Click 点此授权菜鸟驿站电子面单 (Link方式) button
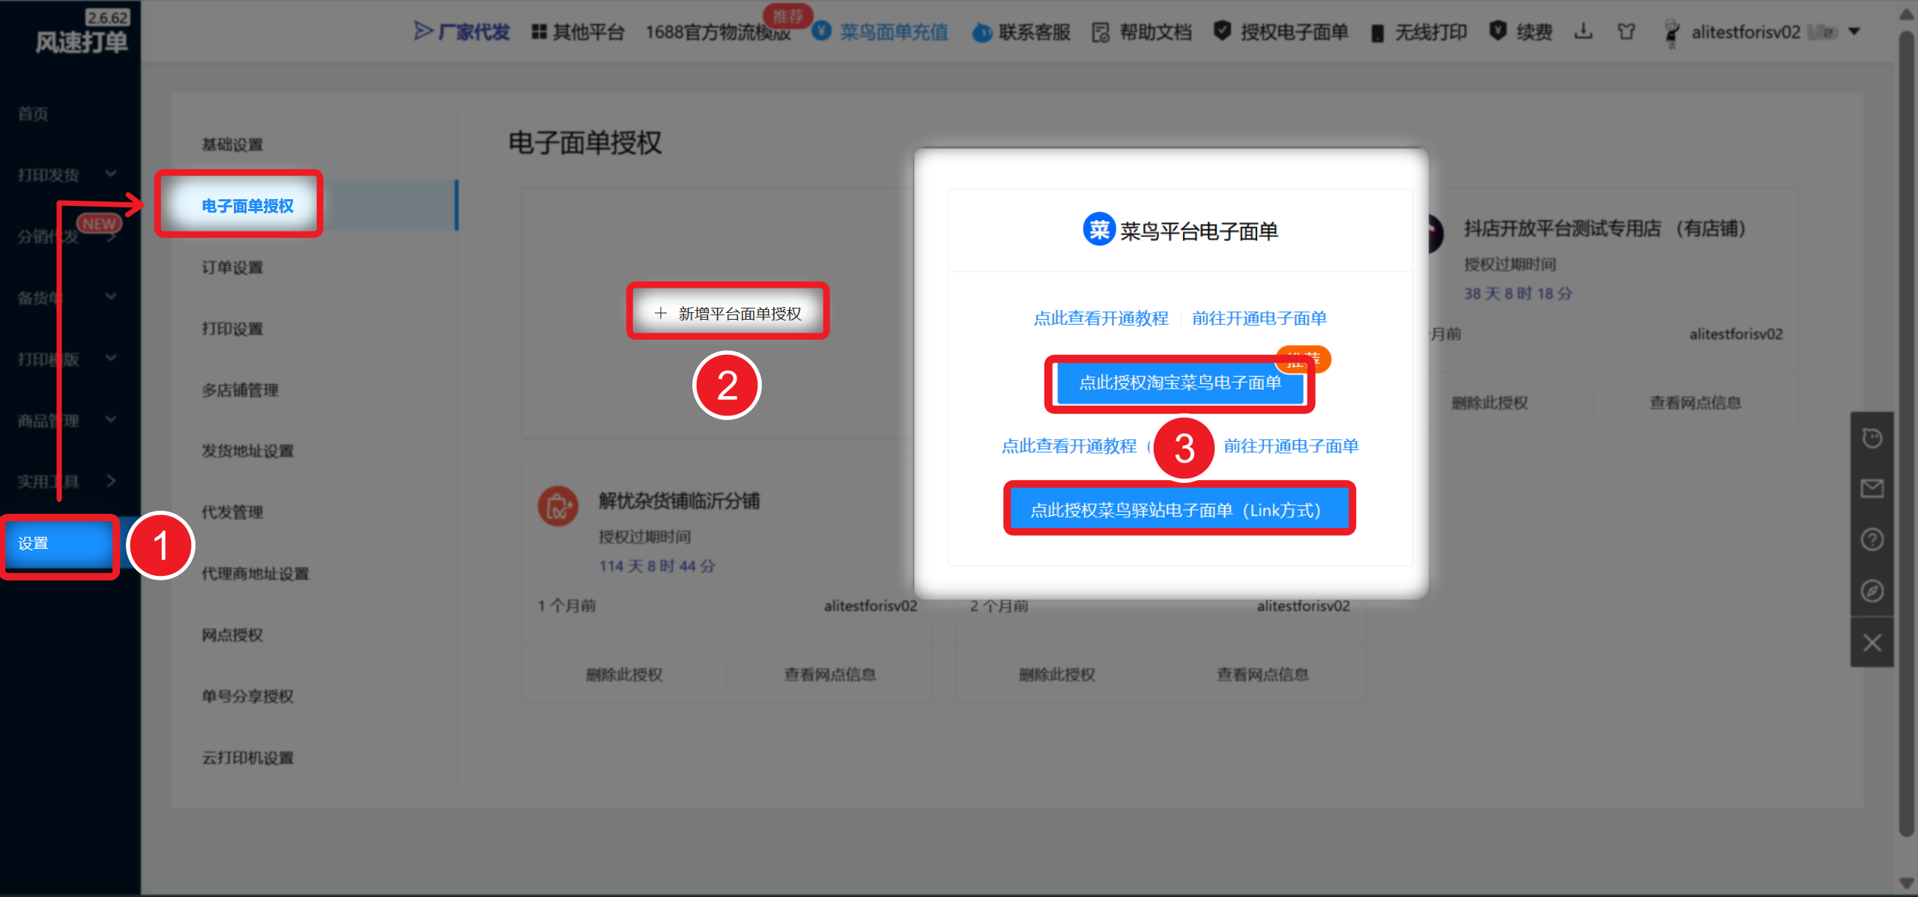Viewport: 1918px width, 897px height. (1179, 510)
